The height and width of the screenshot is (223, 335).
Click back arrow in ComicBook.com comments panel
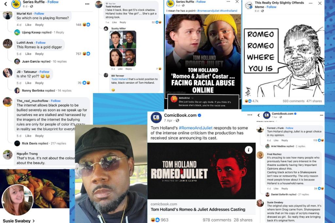[x=258, y=115]
